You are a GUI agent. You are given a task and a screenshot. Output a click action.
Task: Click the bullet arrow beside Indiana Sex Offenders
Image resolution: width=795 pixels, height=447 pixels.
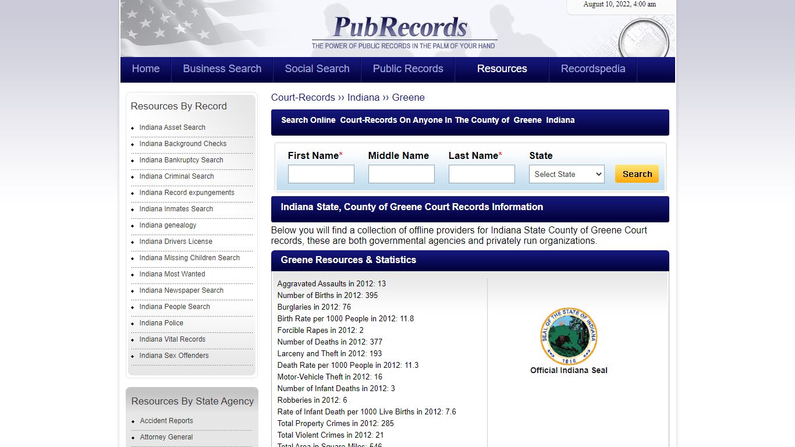[134, 356]
